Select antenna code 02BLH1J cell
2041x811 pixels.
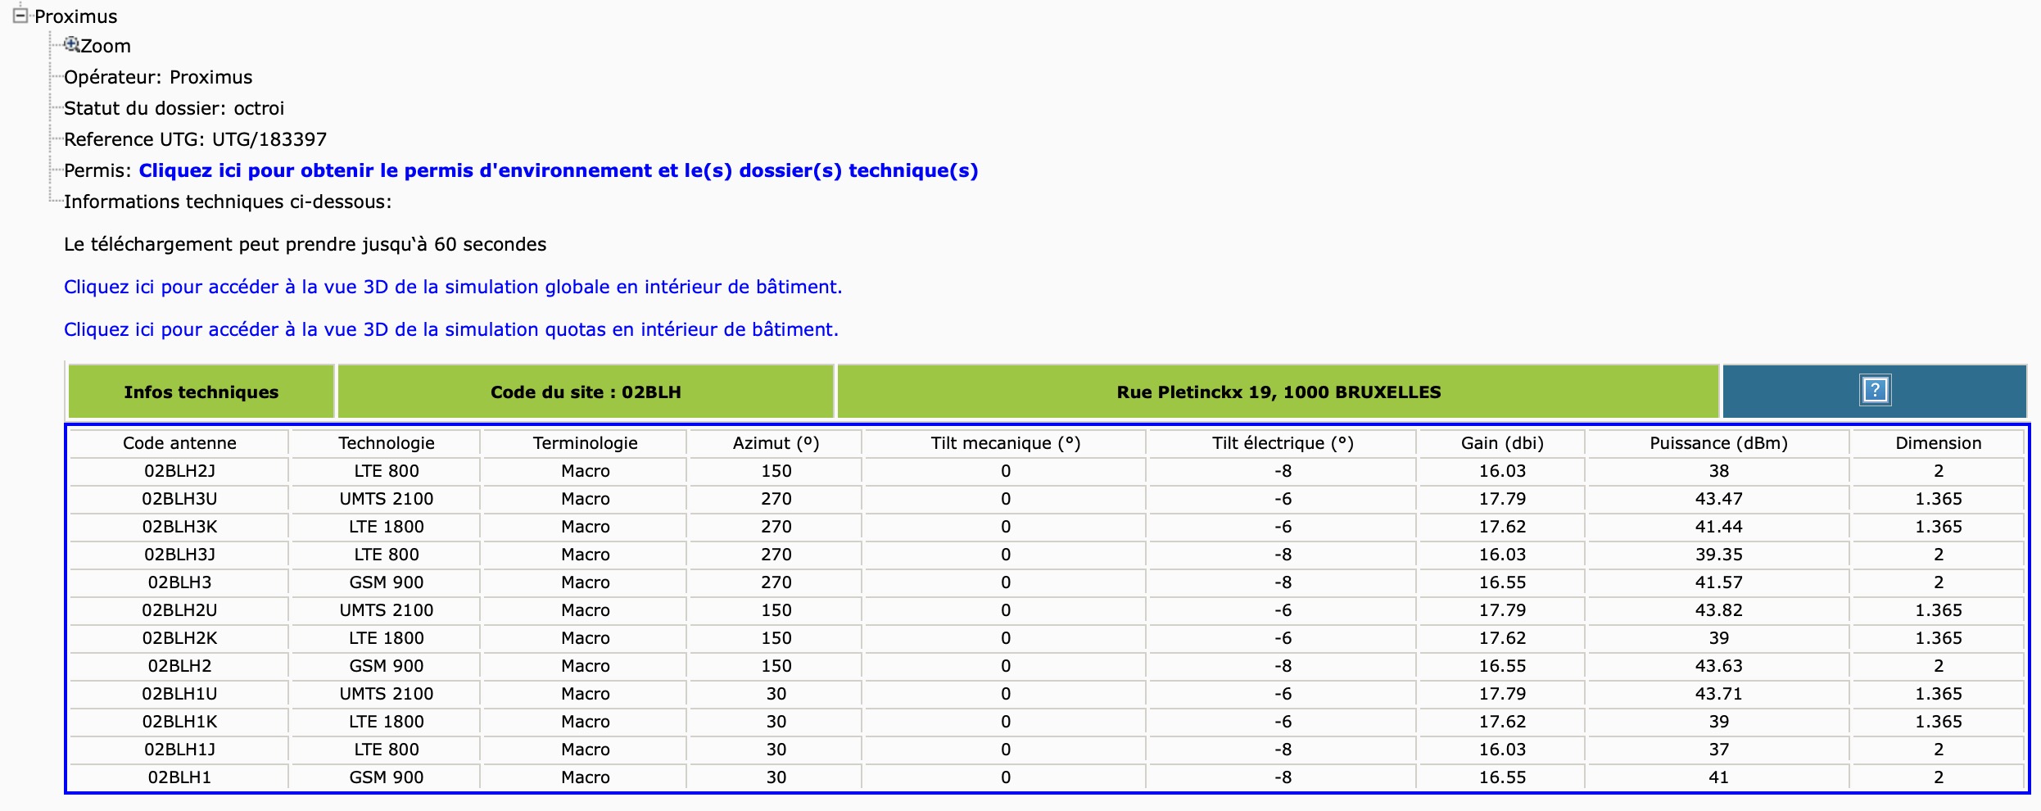pyautogui.click(x=179, y=750)
